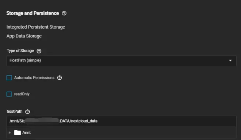Viewport: 241px width, 140px height.
Task: Click the Type of Storage field label
Action: click(x=20, y=51)
